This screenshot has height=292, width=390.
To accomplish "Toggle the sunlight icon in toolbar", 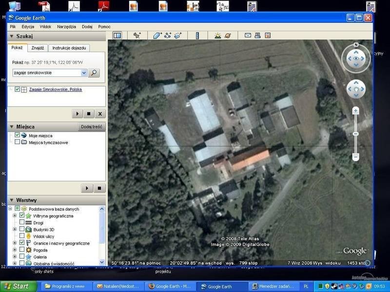I will tap(218, 36).
